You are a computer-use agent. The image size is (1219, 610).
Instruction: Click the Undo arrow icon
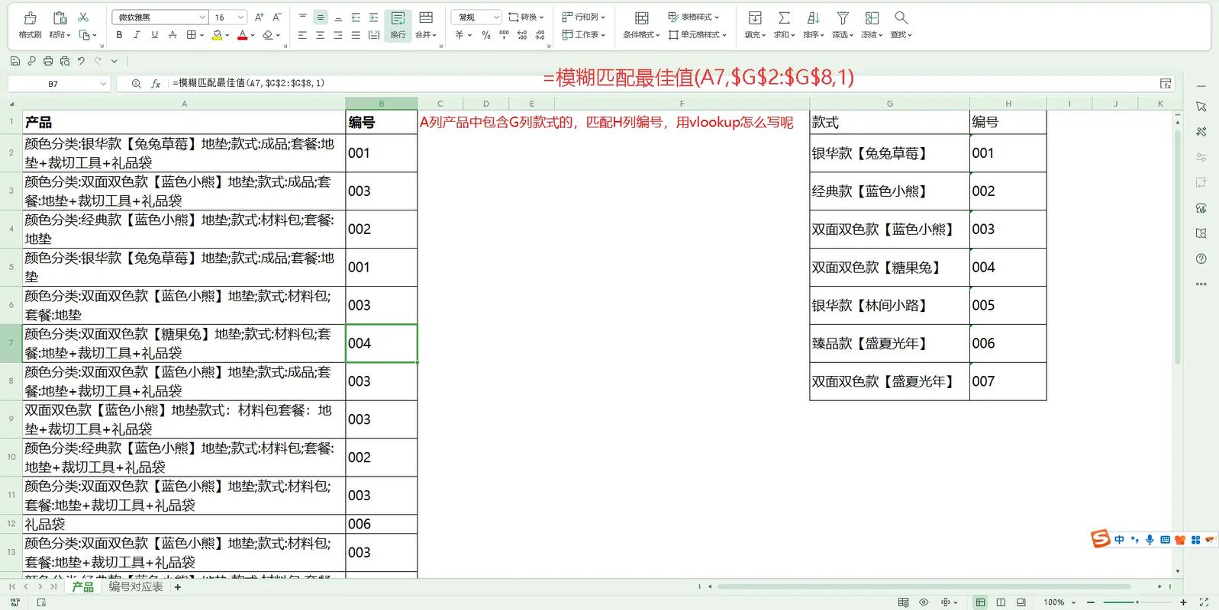pyautogui.click(x=82, y=61)
